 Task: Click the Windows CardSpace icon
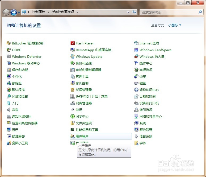point(136,50)
